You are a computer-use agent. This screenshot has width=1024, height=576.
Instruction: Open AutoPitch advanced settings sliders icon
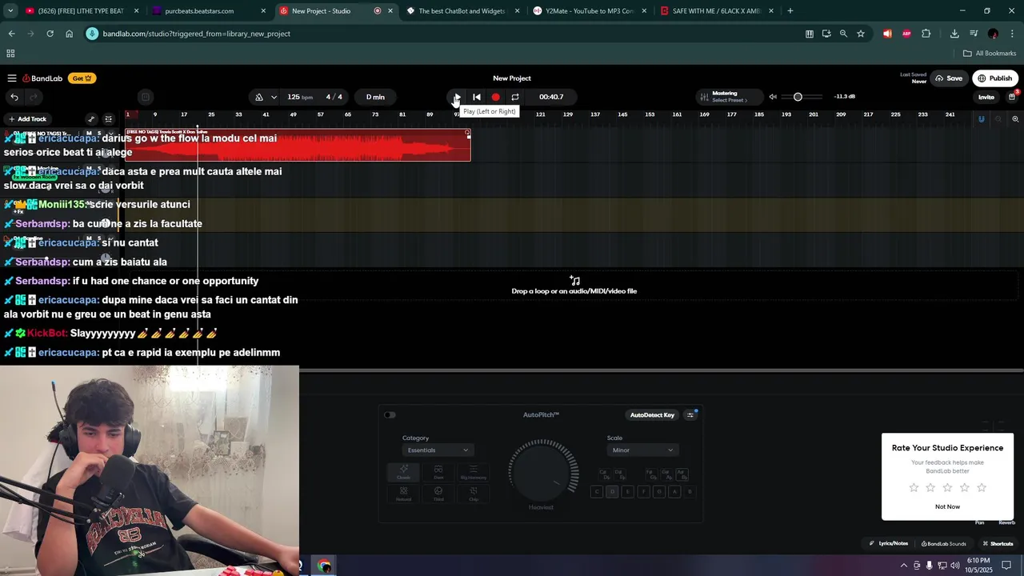point(690,414)
